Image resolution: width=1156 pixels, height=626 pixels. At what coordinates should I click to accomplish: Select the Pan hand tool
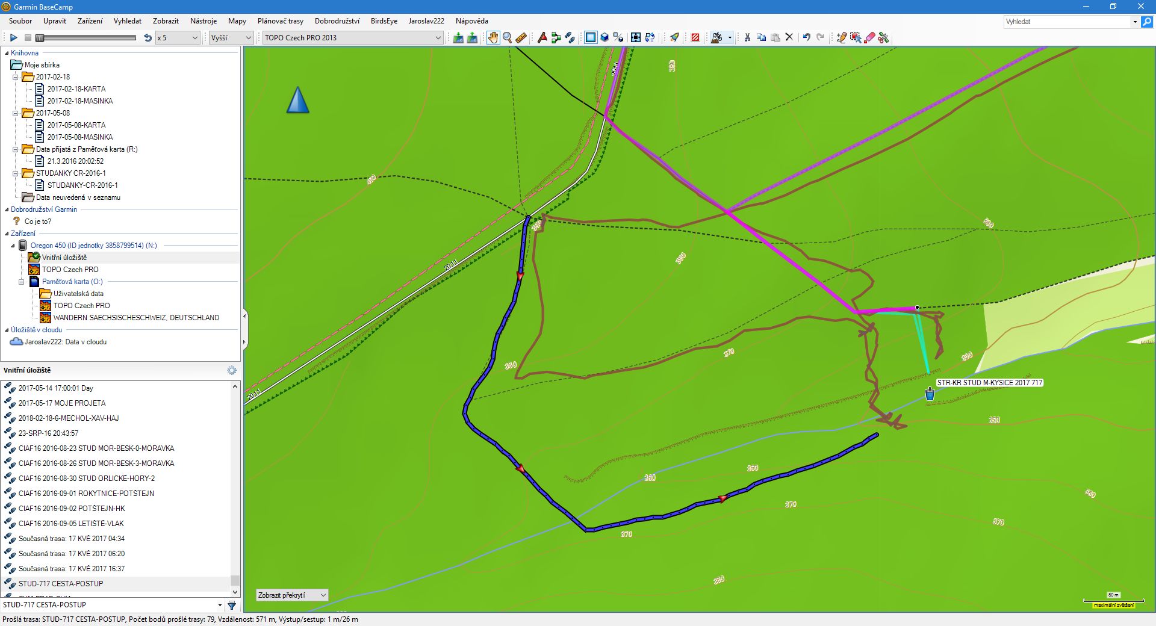tap(493, 38)
